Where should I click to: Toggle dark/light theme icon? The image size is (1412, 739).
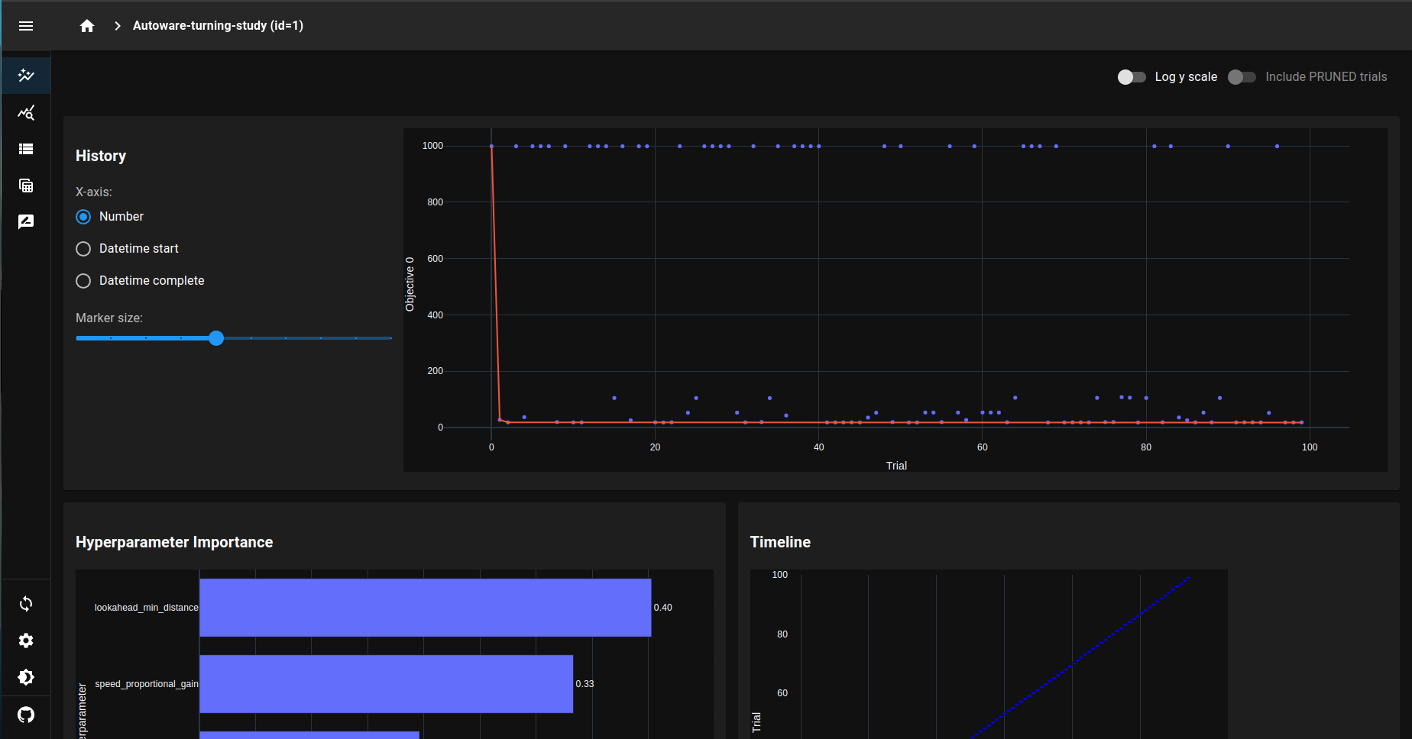pyautogui.click(x=26, y=677)
